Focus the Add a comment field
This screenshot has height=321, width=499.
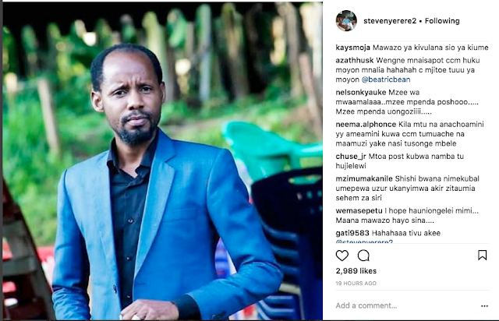click(404, 305)
